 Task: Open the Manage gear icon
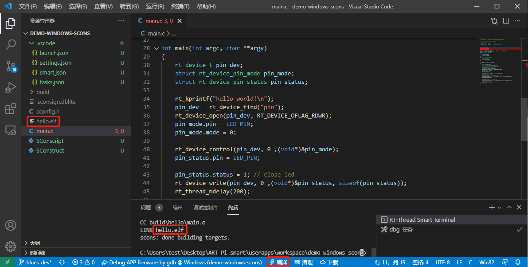pyautogui.click(x=11, y=246)
